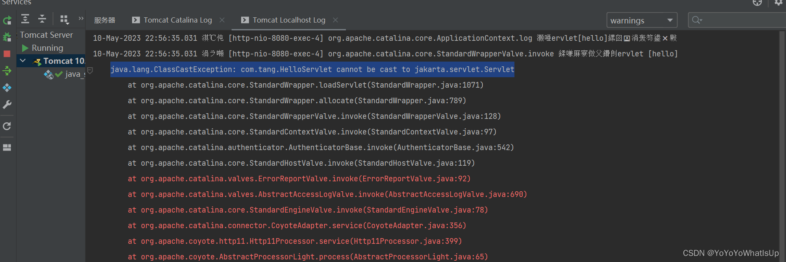Open ErrorReportValve.java:92 link

(x=414, y=179)
